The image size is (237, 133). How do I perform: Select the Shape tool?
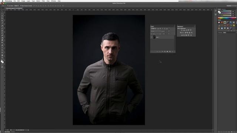[x=2, y=52]
